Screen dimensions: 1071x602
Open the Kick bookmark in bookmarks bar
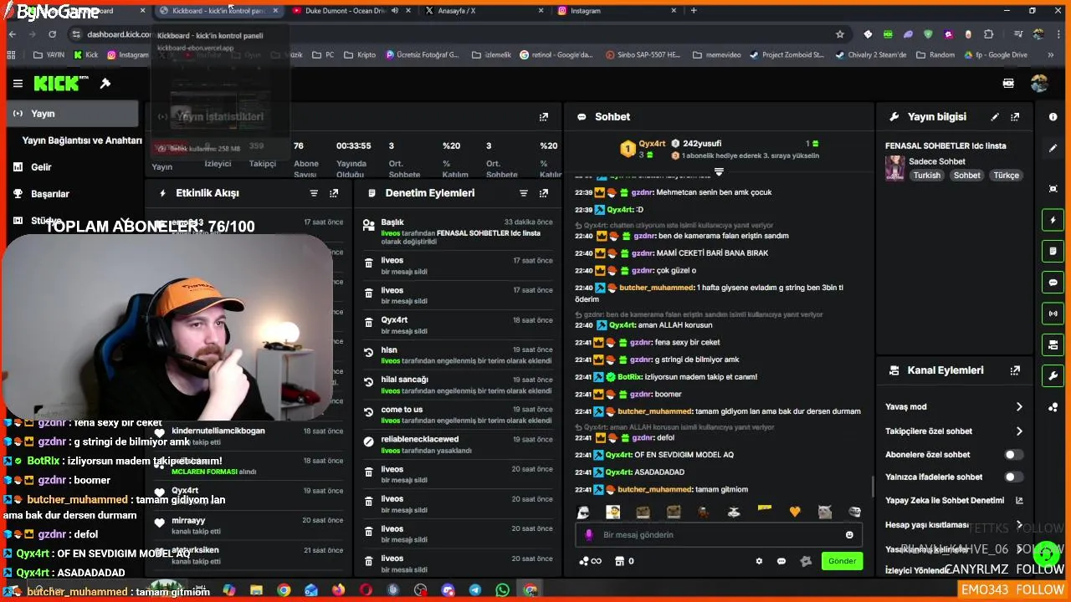click(86, 54)
